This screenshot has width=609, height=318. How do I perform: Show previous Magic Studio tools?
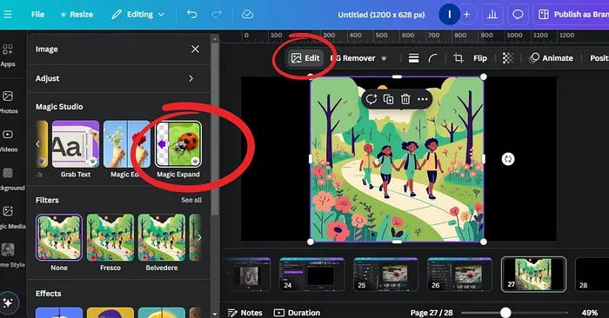click(37, 144)
